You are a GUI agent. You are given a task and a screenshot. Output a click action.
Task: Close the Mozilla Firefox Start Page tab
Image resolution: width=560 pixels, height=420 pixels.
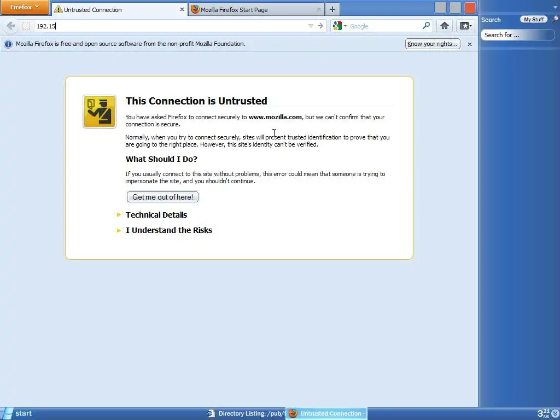click(x=319, y=10)
